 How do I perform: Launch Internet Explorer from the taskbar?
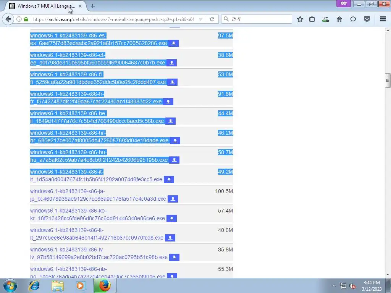(x=34, y=285)
